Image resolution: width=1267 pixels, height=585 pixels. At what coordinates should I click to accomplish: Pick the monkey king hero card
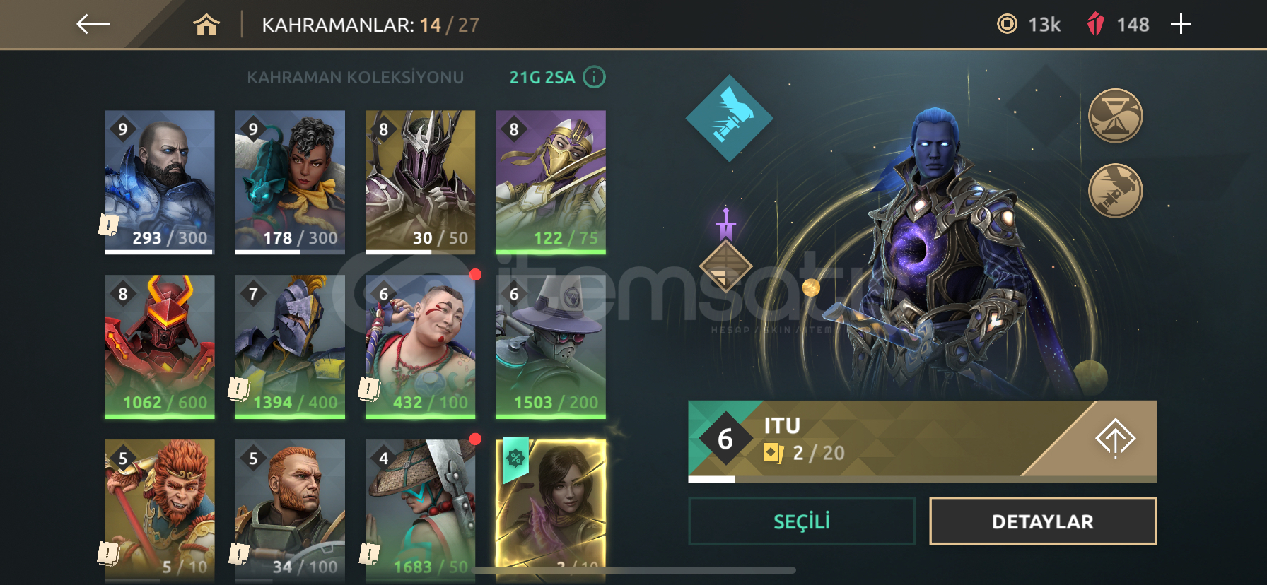pyautogui.click(x=160, y=510)
